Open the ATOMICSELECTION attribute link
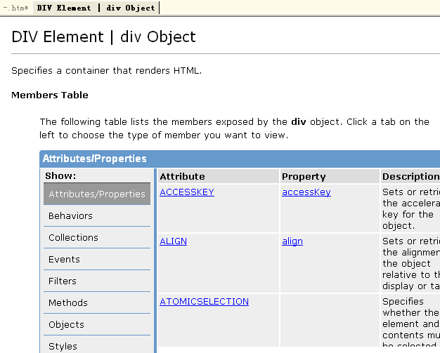The image size is (440, 353). (x=204, y=302)
